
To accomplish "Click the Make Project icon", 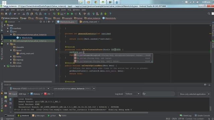I will (x=54, y=14).
